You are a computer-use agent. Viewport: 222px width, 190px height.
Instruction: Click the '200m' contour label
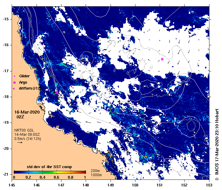95,171
